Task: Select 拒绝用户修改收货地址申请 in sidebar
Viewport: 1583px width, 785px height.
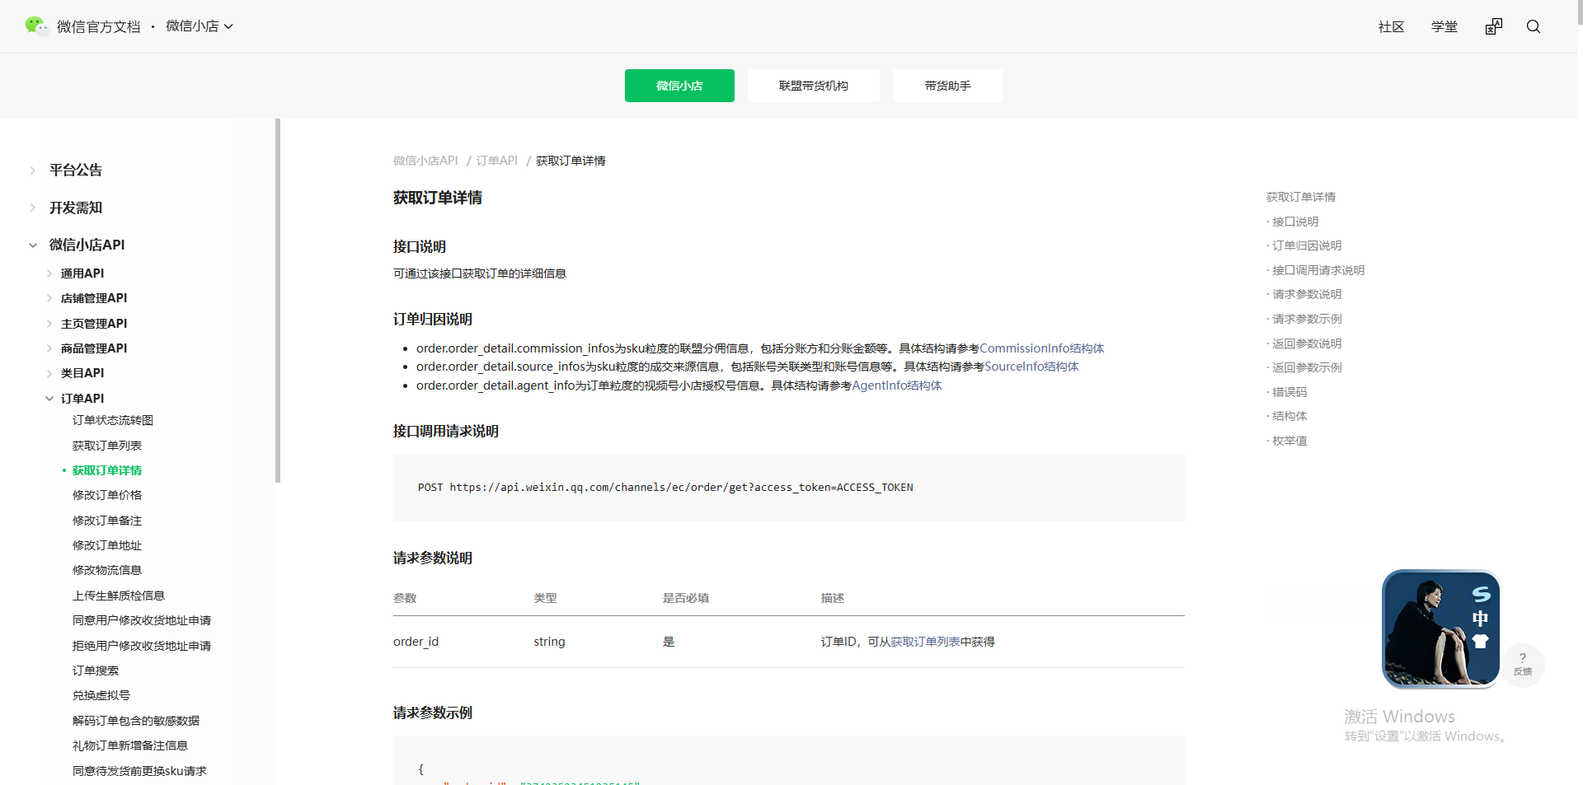Action: 142,646
